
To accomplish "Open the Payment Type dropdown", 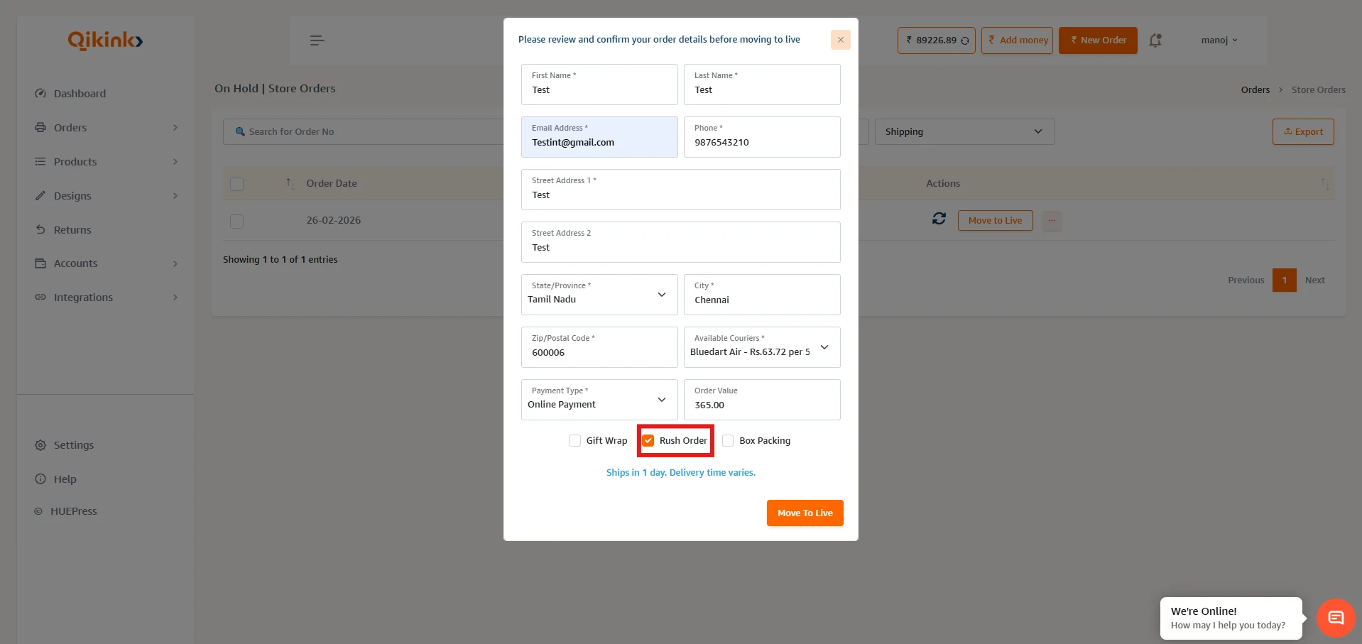I will click(599, 400).
